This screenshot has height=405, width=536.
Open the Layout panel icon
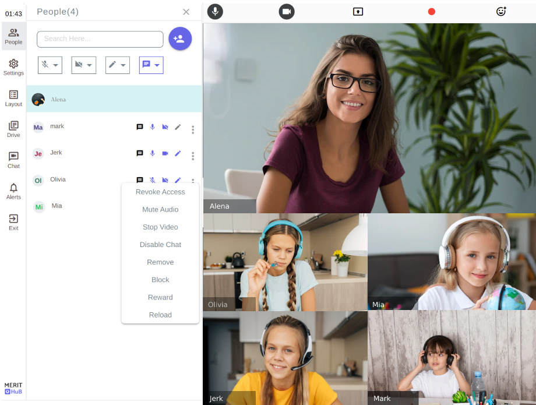coord(13,98)
